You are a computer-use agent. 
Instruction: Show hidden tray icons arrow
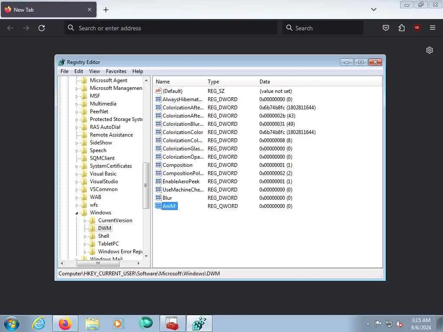pyautogui.click(x=368, y=324)
